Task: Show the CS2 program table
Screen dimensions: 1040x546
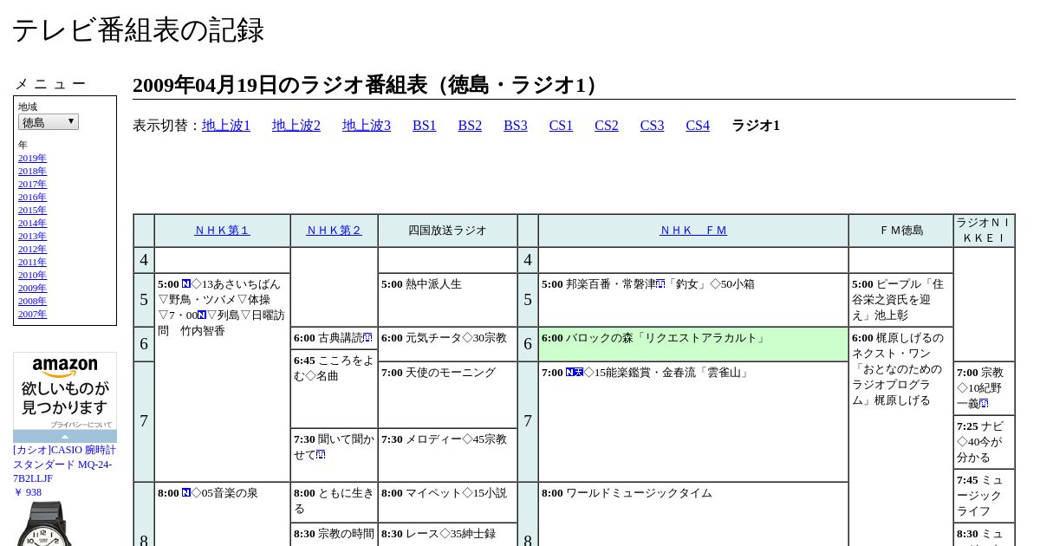Action: coord(607,126)
